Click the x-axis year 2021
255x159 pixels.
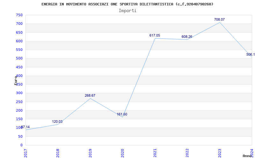[155, 153]
